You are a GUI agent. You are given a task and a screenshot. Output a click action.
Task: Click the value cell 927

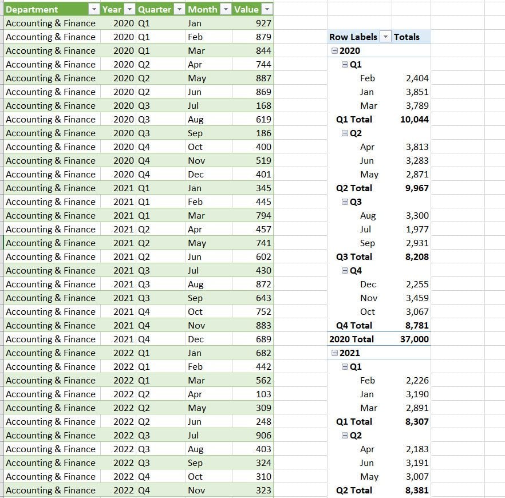(253, 23)
